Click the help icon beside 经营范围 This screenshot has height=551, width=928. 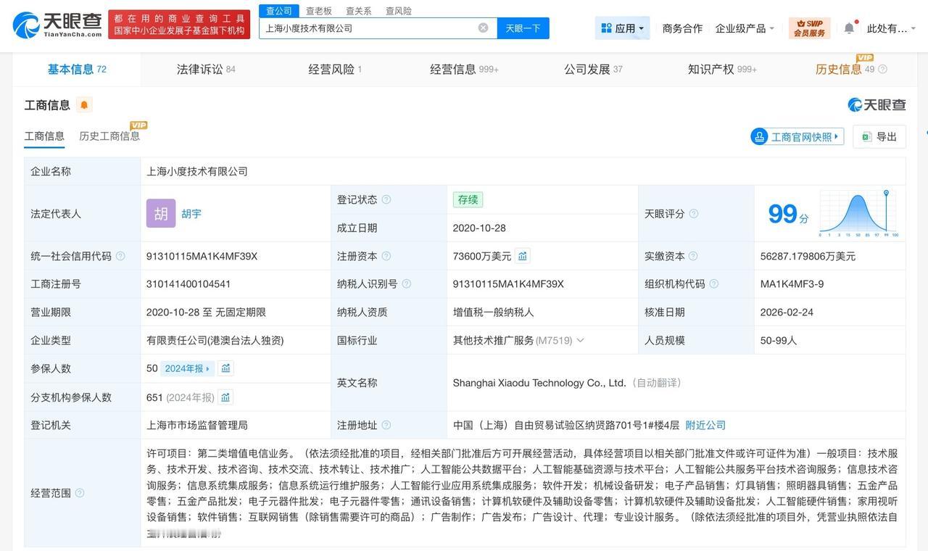(80, 492)
